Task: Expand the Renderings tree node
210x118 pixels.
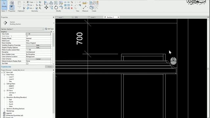Action: [4, 111]
